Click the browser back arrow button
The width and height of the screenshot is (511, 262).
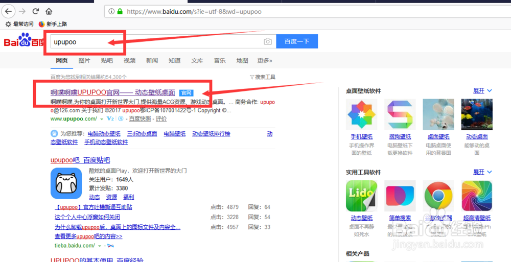[8, 11]
